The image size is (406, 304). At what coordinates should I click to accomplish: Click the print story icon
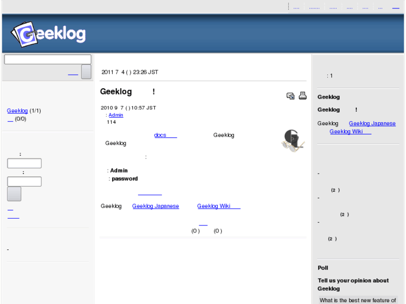click(x=303, y=95)
